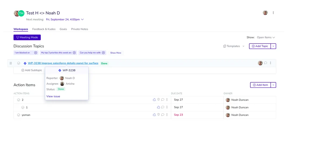Click the Jira icon beside WP-3238 topic title

[25, 63]
